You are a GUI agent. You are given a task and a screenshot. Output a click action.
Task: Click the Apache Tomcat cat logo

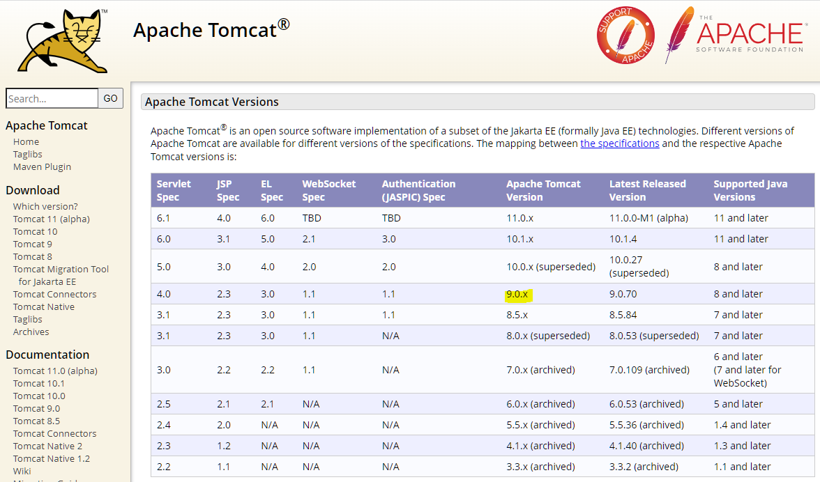click(63, 40)
